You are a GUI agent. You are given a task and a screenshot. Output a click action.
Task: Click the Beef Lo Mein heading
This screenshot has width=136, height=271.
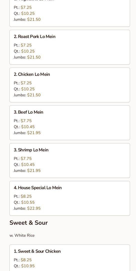pos(28,112)
